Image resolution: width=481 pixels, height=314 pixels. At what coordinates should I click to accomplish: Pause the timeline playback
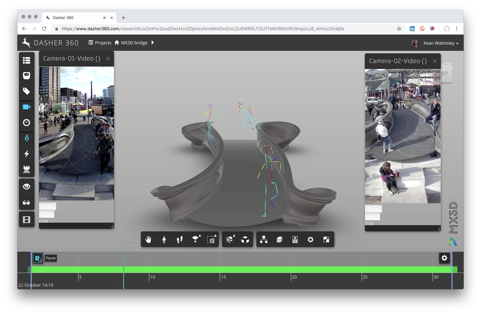point(38,258)
